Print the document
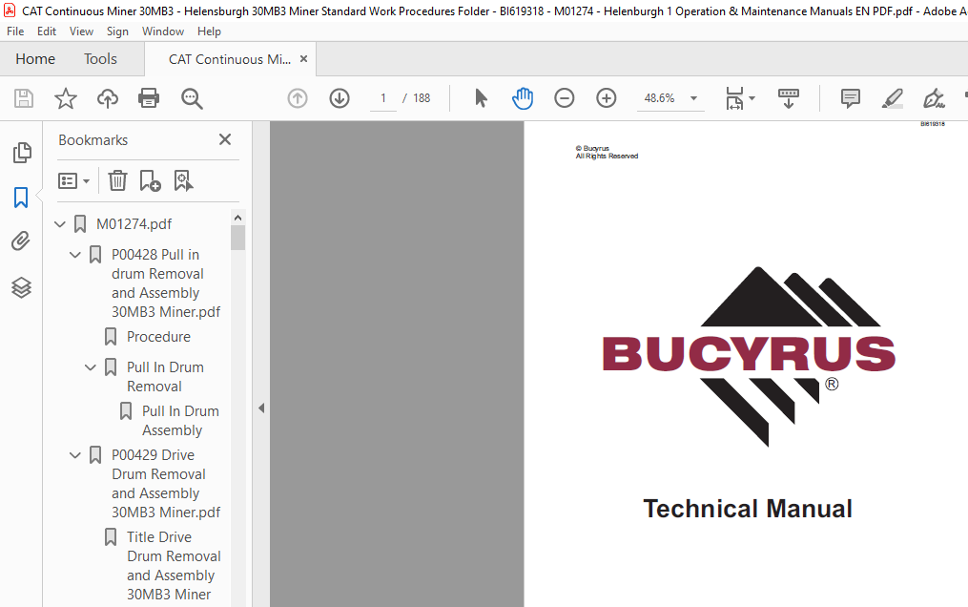968x607 pixels. [x=149, y=98]
